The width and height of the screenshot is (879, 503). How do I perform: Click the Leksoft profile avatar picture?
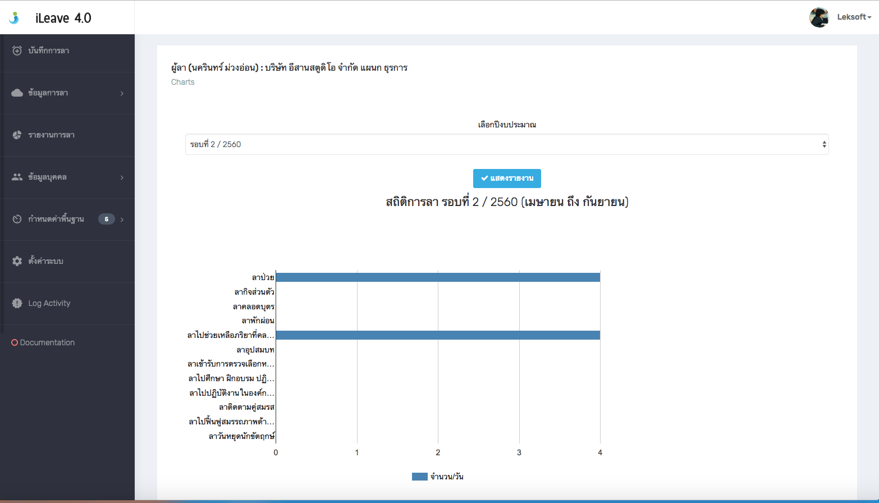coord(819,17)
